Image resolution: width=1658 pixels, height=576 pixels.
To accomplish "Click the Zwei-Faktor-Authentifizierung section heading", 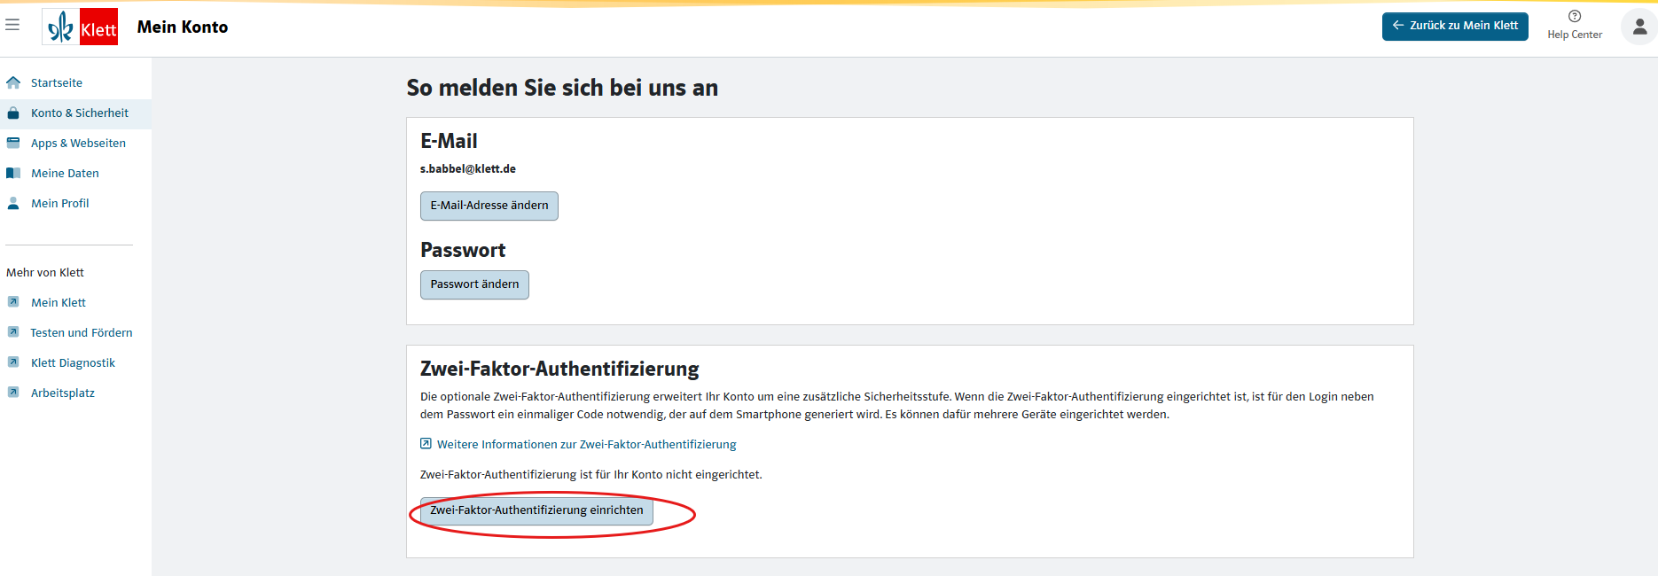I will (559, 369).
